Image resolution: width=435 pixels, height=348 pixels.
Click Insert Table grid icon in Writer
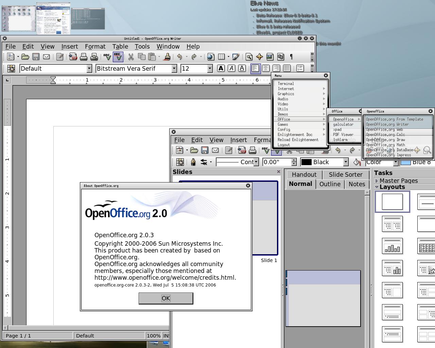point(221,57)
